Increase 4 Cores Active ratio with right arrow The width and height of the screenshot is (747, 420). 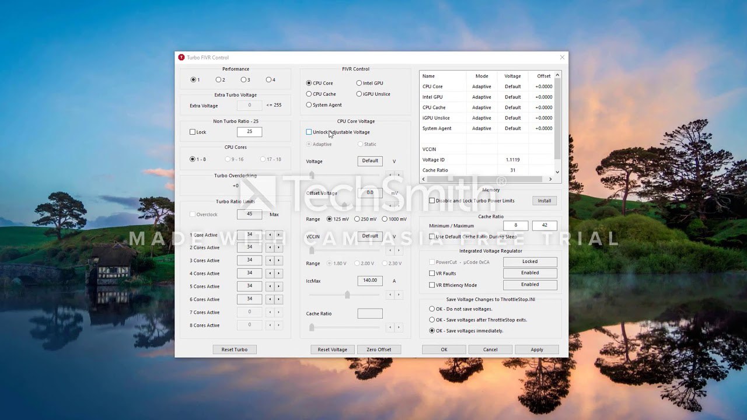click(279, 274)
